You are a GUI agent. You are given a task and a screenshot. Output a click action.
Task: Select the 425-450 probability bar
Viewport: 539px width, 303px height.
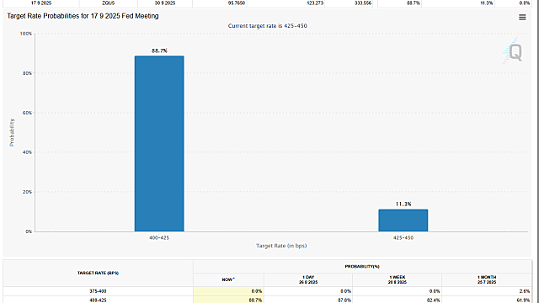403,221
